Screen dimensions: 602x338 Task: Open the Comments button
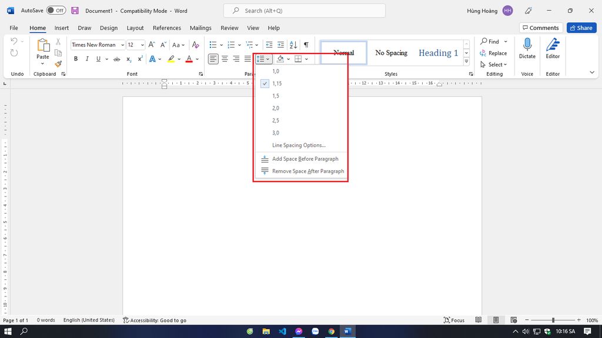(x=541, y=28)
